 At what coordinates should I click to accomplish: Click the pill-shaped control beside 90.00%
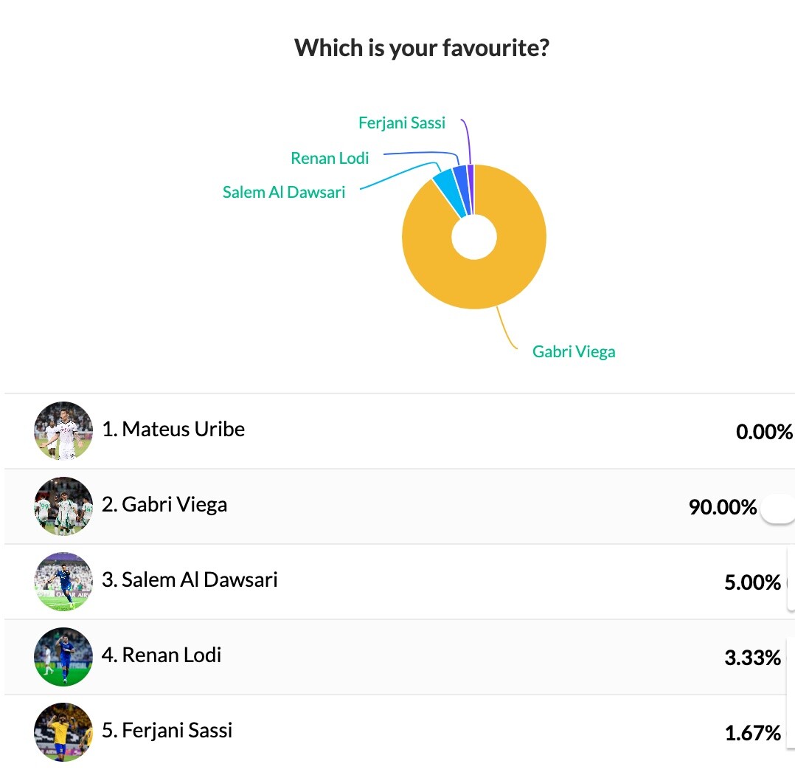(x=777, y=509)
